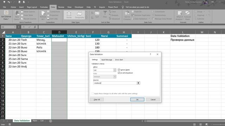Viewport: 225px width, 126px height.
Task: Expand the Group dropdown arrow
Action: (204, 12)
